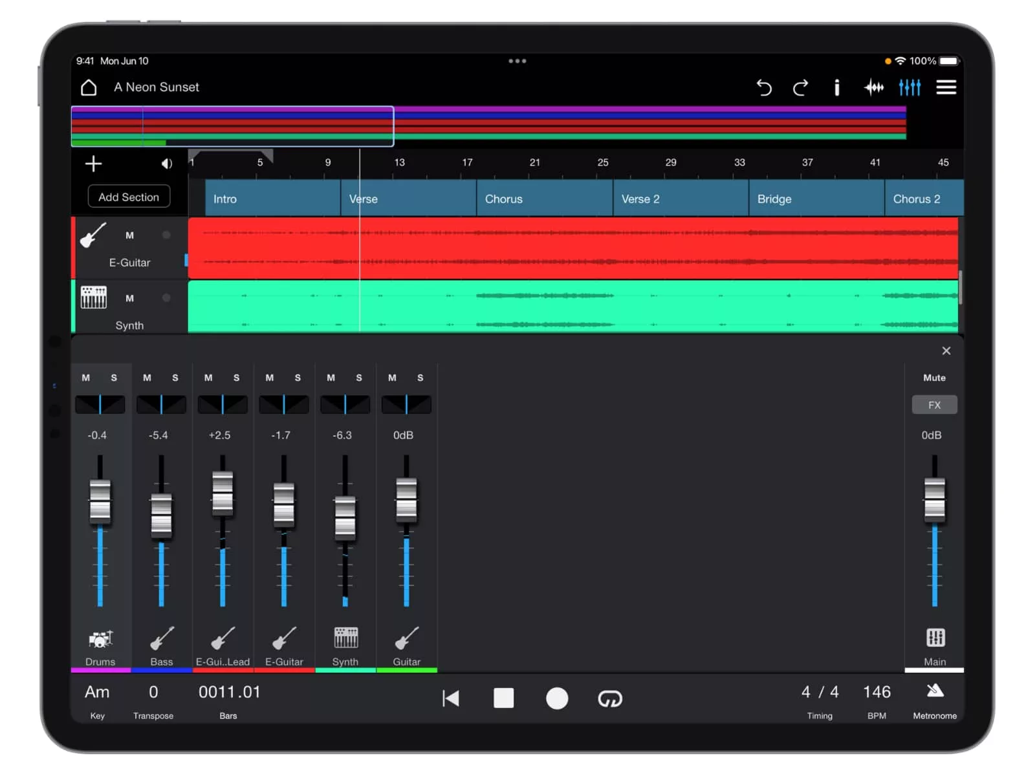The height and width of the screenshot is (776, 1035).
Task: Open the hamburger main menu
Action: point(946,87)
